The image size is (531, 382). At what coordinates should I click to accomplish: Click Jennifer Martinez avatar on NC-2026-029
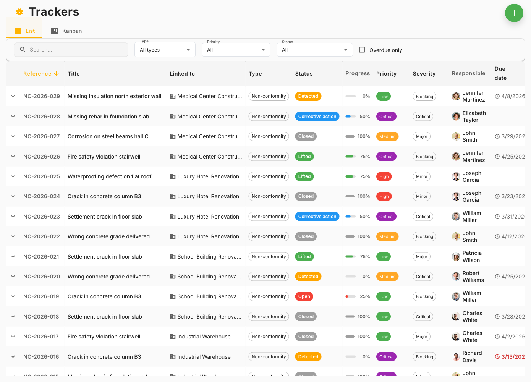pos(456,96)
